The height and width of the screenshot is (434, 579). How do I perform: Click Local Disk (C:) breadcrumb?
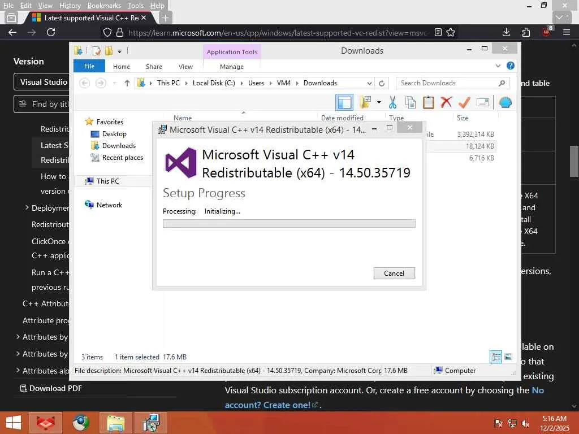pyautogui.click(x=213, y=83)
